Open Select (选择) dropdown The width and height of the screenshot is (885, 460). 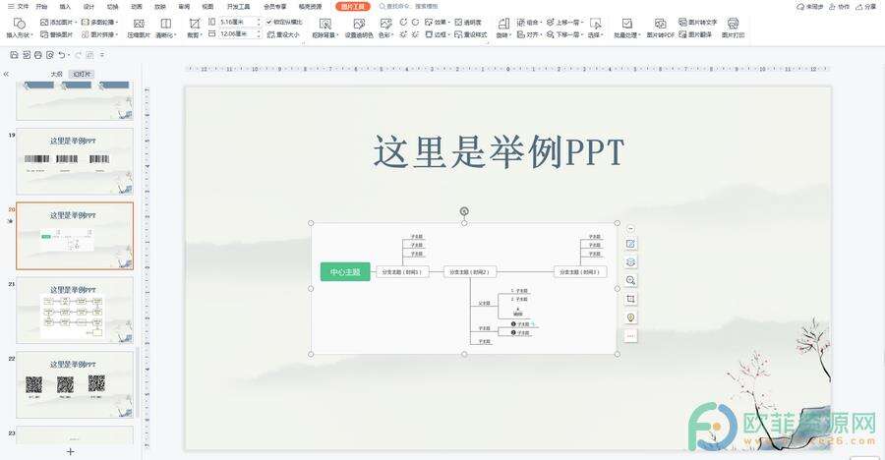coord(596,35)
